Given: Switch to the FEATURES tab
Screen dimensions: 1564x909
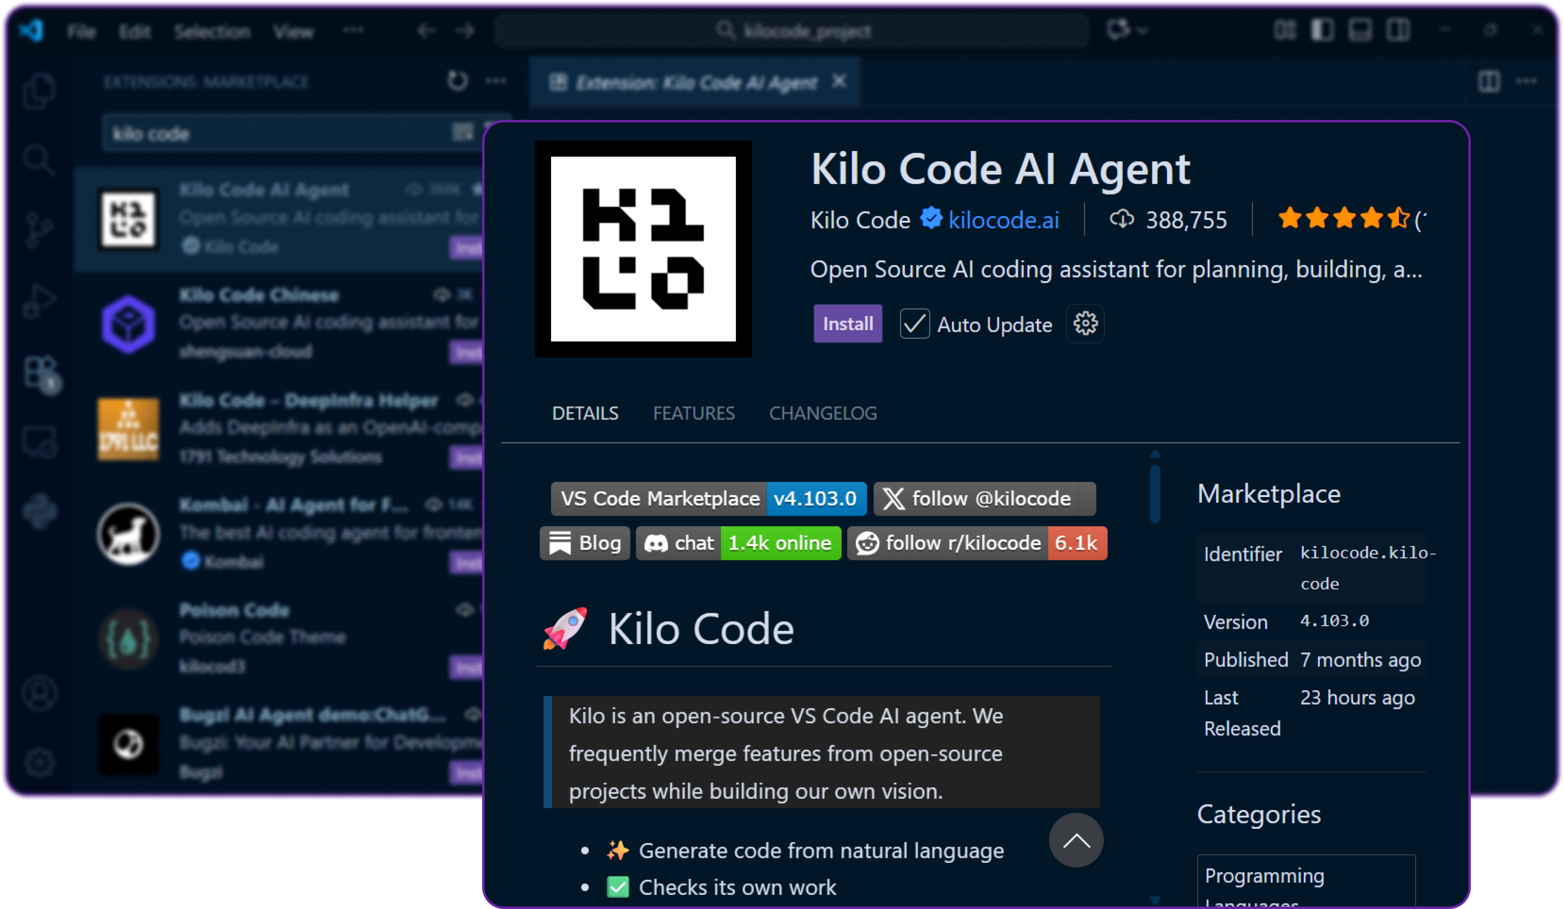Looking at the screenshot, I should click(693, 413).
